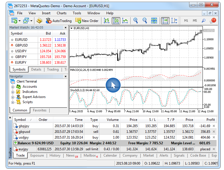Screen dimensions: 224x170
Task: Toggle the chart auto scroll button
Action: click(x=165, y=21)
